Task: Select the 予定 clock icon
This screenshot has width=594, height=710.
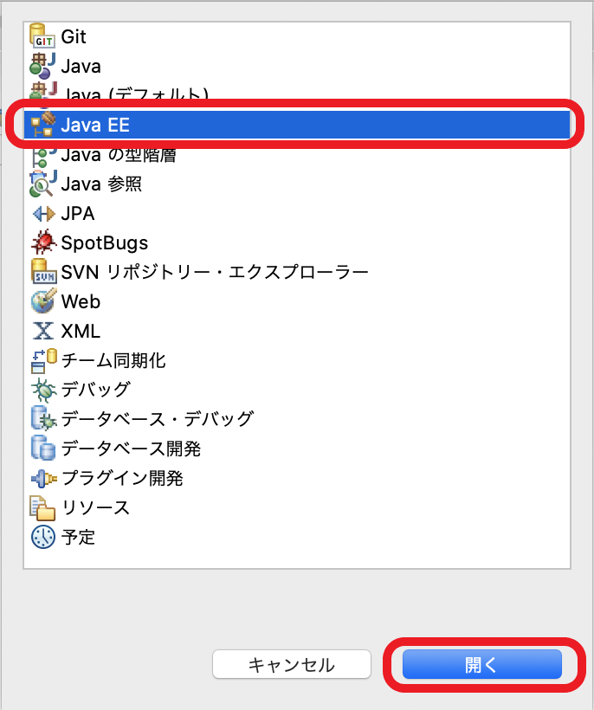Action: (43, 537)
